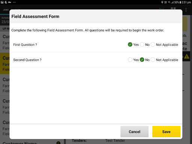The height and width of the screenshot is (144, 192).
Task: Click the form instruction sentence text
Action: click(88, 30)
